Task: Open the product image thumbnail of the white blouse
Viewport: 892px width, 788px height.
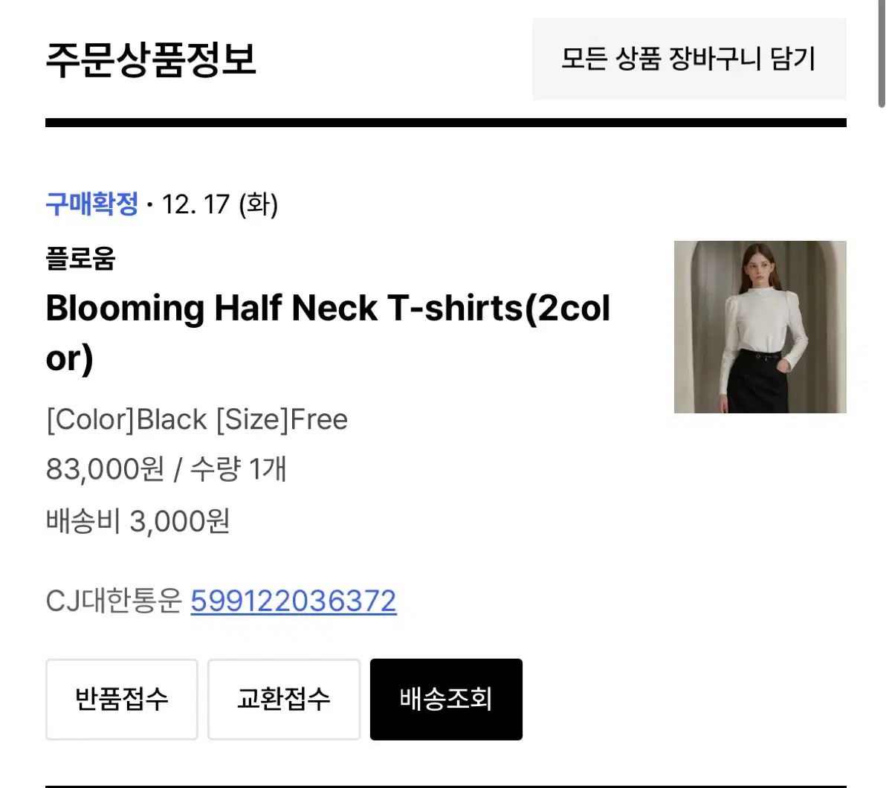Action: pyautogui.click(x=760, y=326)
